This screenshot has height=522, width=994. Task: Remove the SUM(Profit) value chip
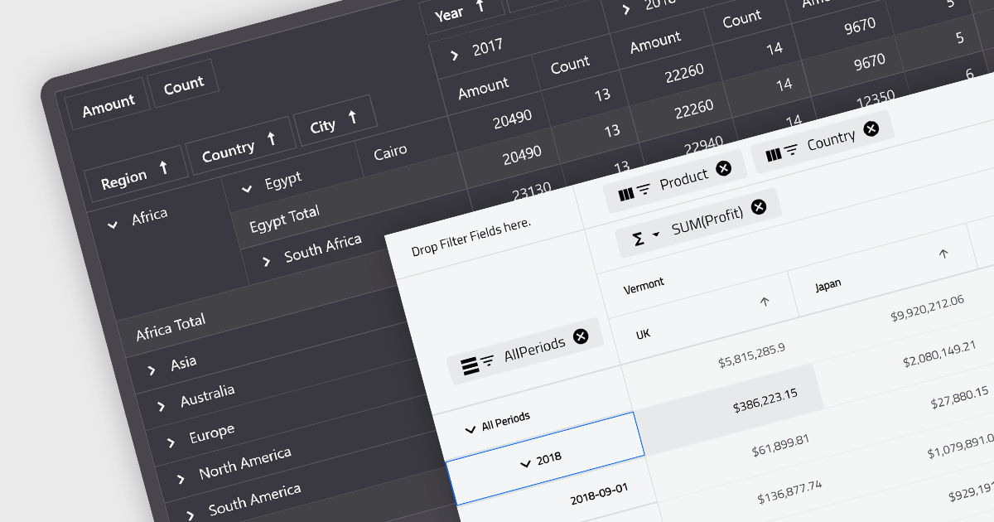pyautogui.click(x=759, y=207)
